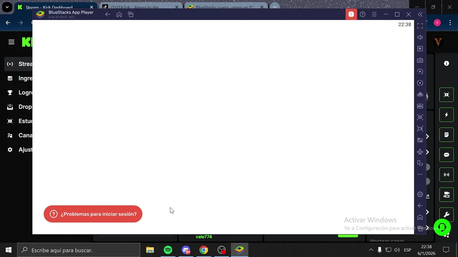Open BlueStacks sync operations icon
This screenshot has height=257, width=458.
420,83
